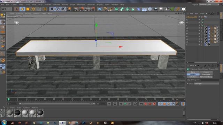Add a Cube primitive object
The height and width of the screenshot is (125, 223).
pos(100,9)
